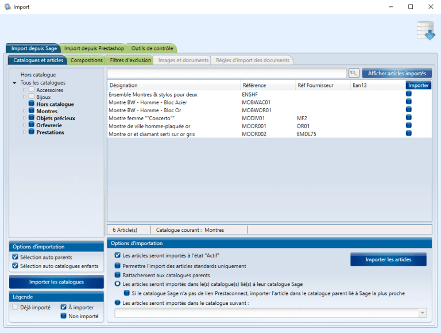Click the Déjà importé legend checkbox

click(15, 307)
